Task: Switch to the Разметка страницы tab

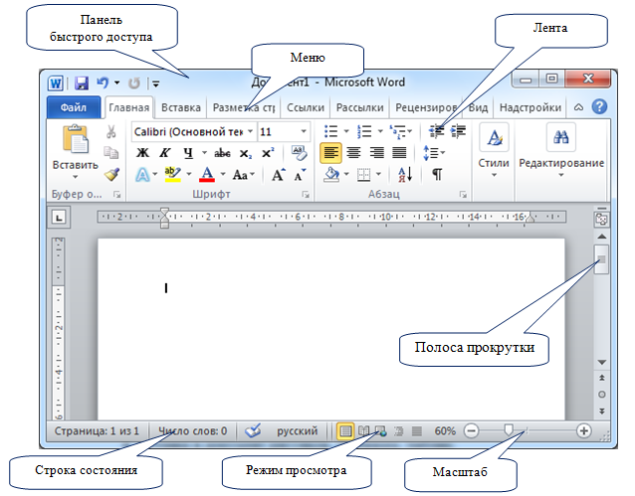Action: pyautogui.click(x=244, y=107)
